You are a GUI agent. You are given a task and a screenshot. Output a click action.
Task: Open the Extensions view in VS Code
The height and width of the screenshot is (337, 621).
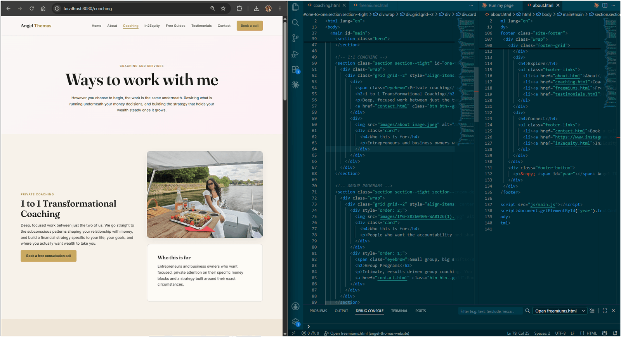[295, 69]
